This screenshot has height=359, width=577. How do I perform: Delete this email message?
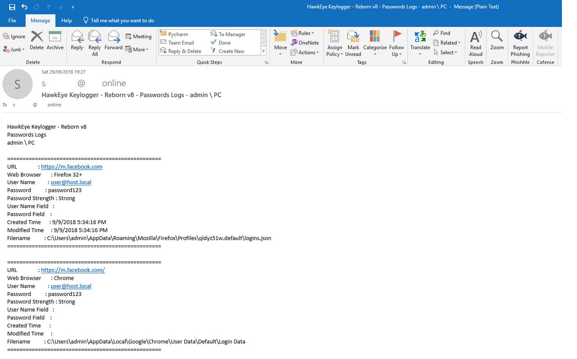(37, 41)
